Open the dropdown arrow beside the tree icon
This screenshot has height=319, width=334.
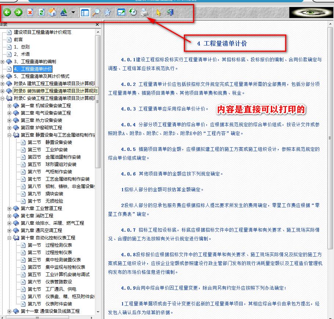[73, 12]
